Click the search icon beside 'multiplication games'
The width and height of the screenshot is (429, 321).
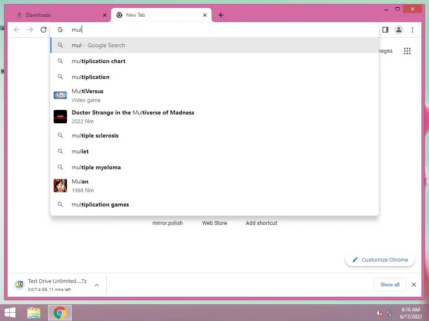click(x=60, y=204)
